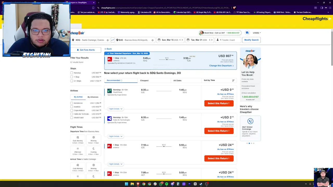Check the 1 Stop filter
This screenshot has width=333, height=187.
[x=72, y=77]
